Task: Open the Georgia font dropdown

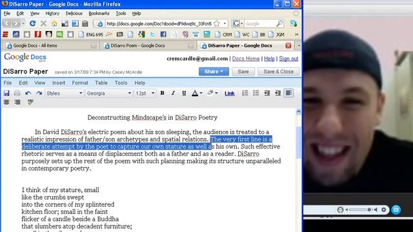Action: [108, 93]
